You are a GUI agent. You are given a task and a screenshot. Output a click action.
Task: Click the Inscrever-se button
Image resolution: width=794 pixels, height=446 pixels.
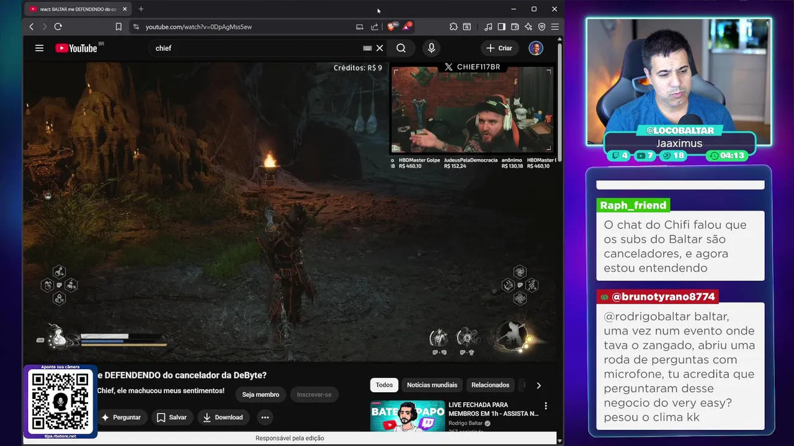click(x=314, y=395)
